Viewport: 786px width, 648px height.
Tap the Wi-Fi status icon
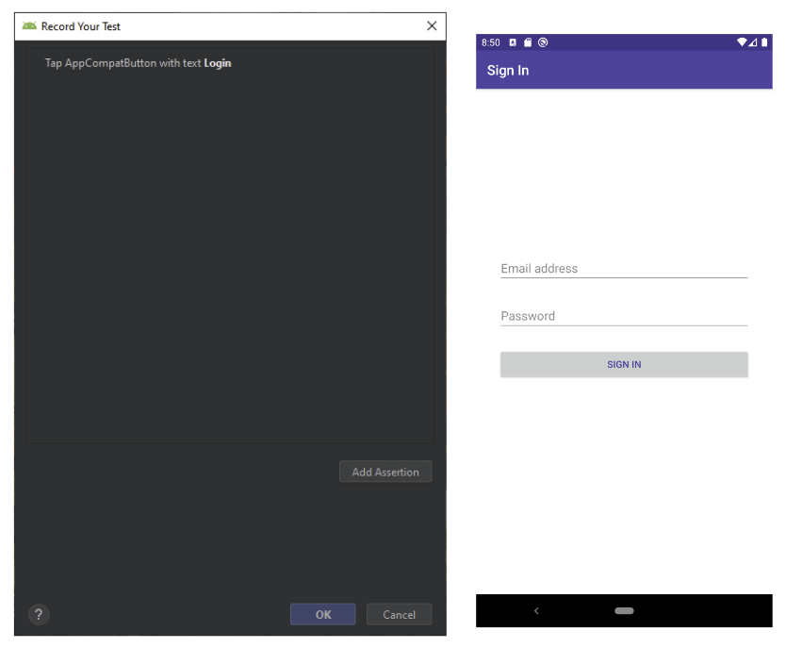(742, 42)
